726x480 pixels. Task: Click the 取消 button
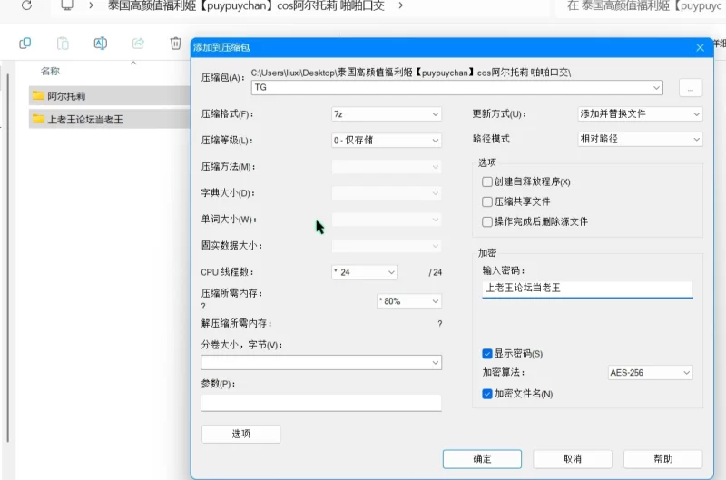pos(573,459)
